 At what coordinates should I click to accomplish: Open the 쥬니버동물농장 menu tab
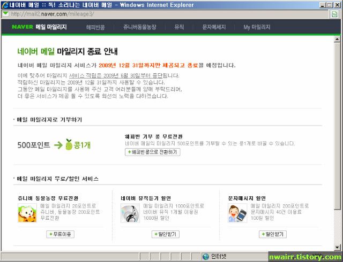[140, 27]
